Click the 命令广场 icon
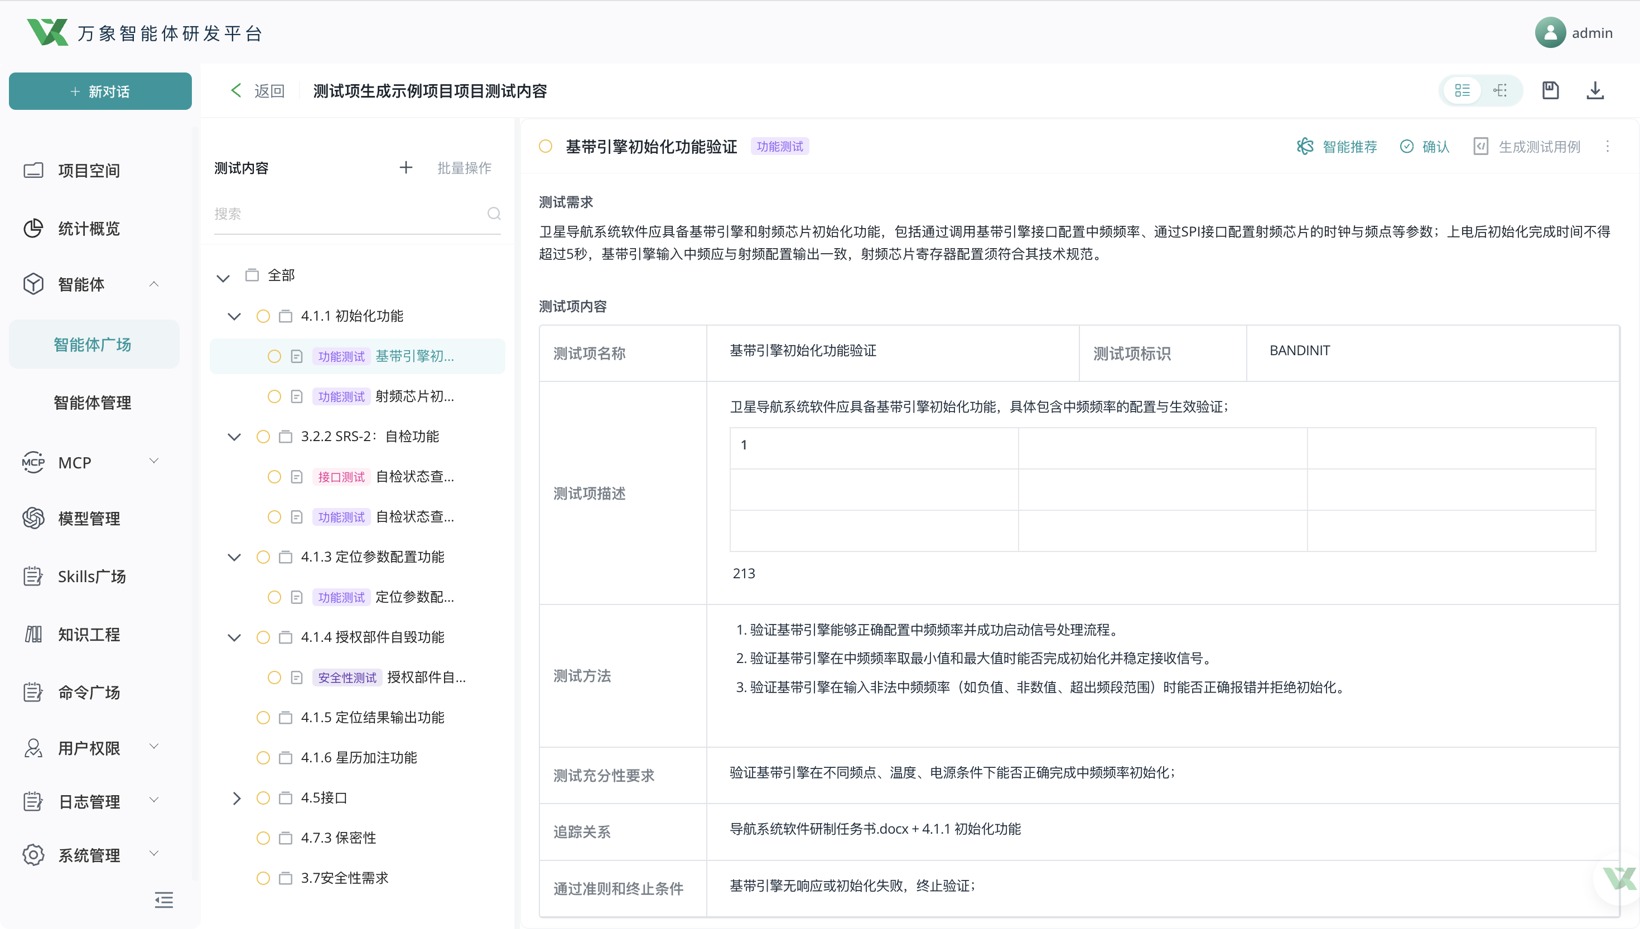Viewport: 1640px width, 929px height. tap(33, 692)
